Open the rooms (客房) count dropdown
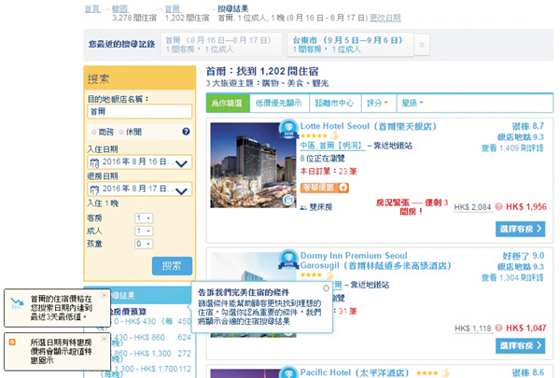 tap(143, 218)
